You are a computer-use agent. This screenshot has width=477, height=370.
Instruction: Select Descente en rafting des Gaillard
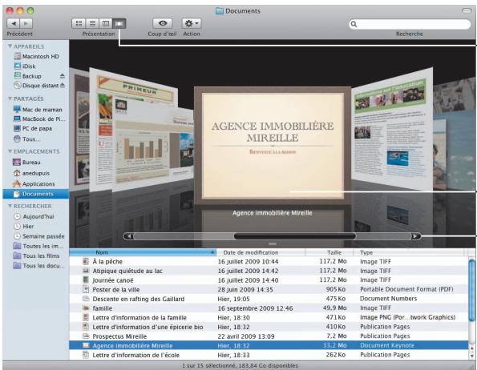click(269, 299)
